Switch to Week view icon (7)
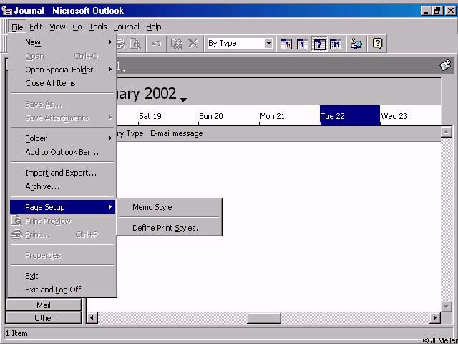Screen dimensions: 458x344 [319, 44]
